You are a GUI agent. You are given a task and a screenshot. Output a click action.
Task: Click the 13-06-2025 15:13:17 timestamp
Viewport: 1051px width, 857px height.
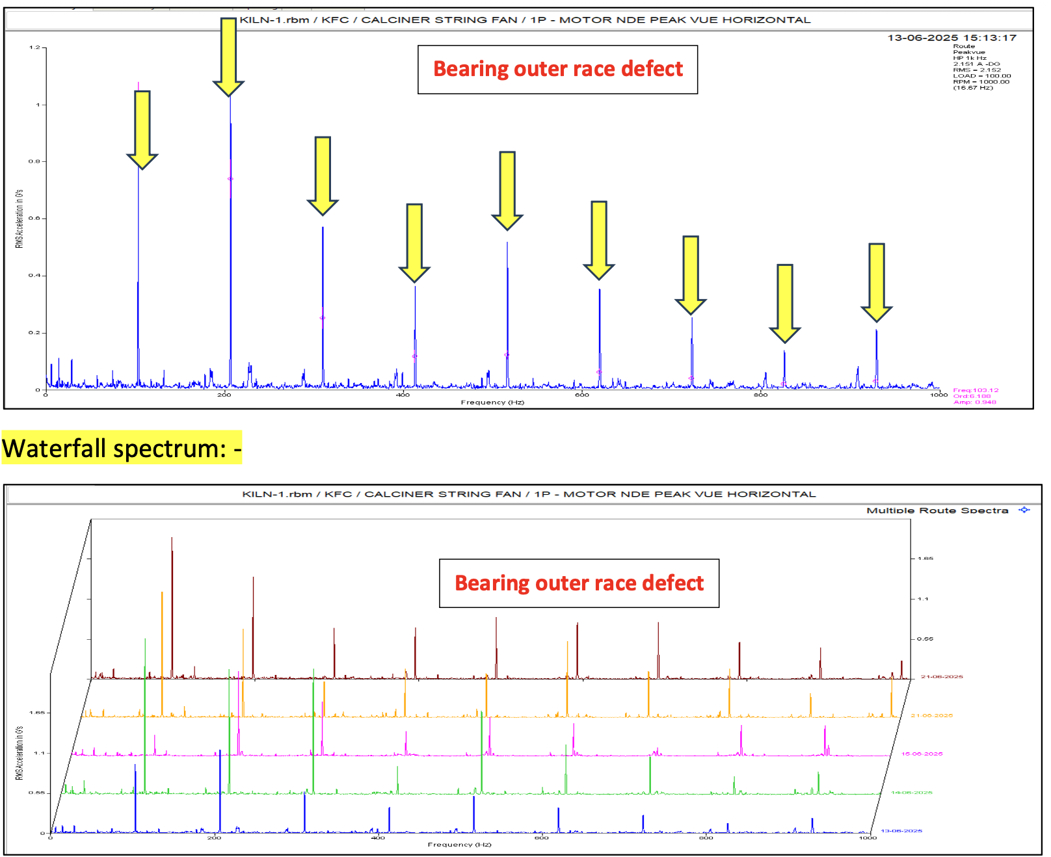click(951, 38)
